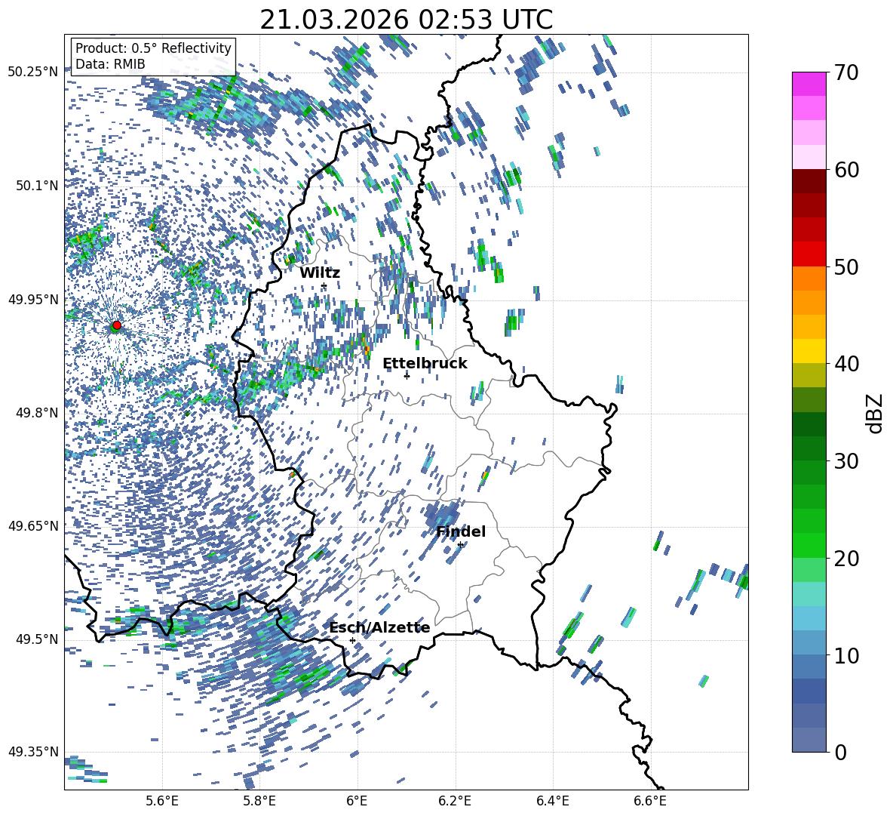Click the 6.2°E longitude label

455,801
